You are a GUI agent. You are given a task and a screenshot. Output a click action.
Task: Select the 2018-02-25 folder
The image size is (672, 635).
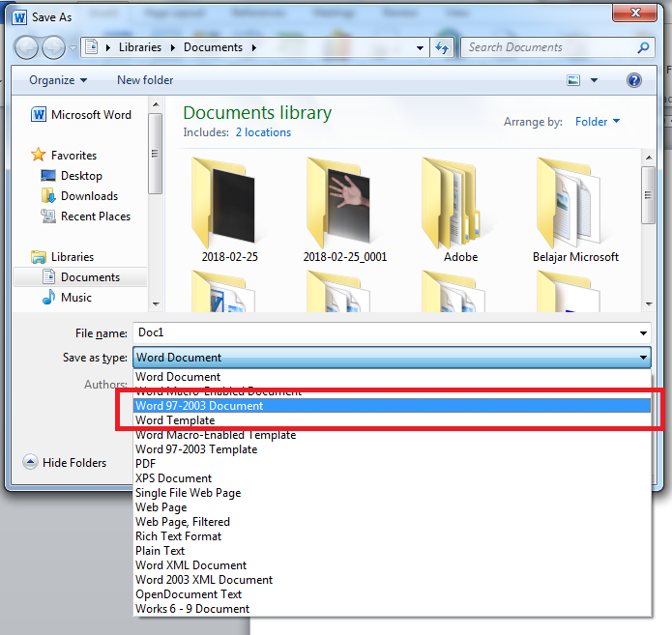pyautogui.click(x=229, y=210)
